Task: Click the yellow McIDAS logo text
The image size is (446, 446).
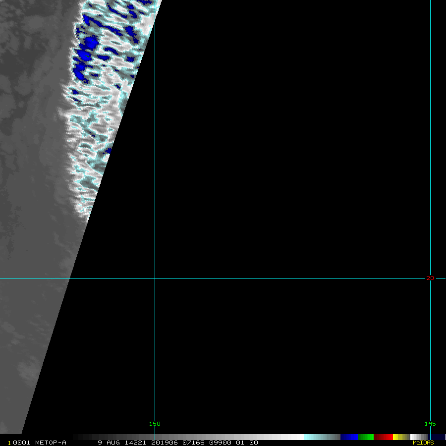Action: pyautogui.click(x=423, y=443)
